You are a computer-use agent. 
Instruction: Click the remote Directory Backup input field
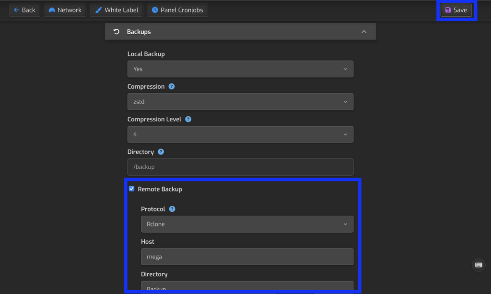coord(247,288)
